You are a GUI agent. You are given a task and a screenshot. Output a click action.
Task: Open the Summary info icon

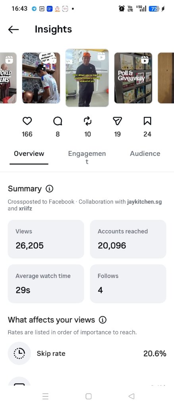[49, 189]
